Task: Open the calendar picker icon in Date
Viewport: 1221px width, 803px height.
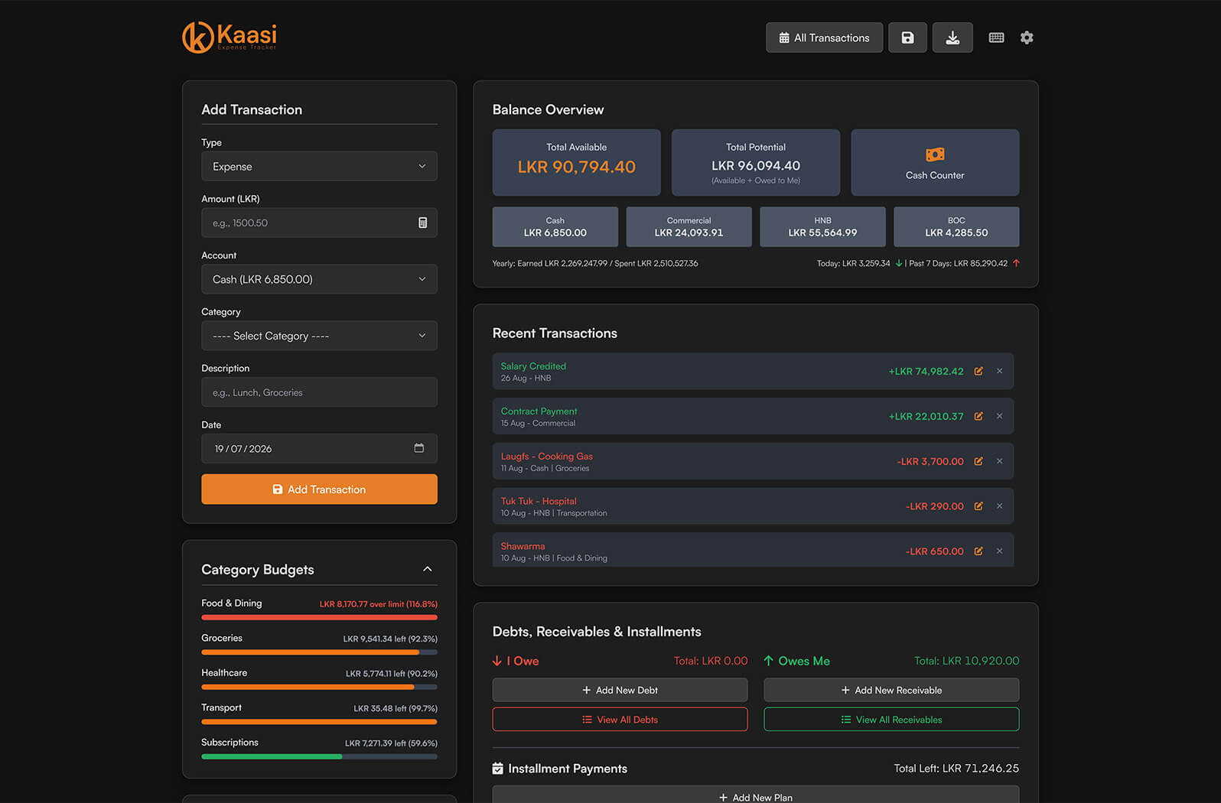Action: (418, 448)
